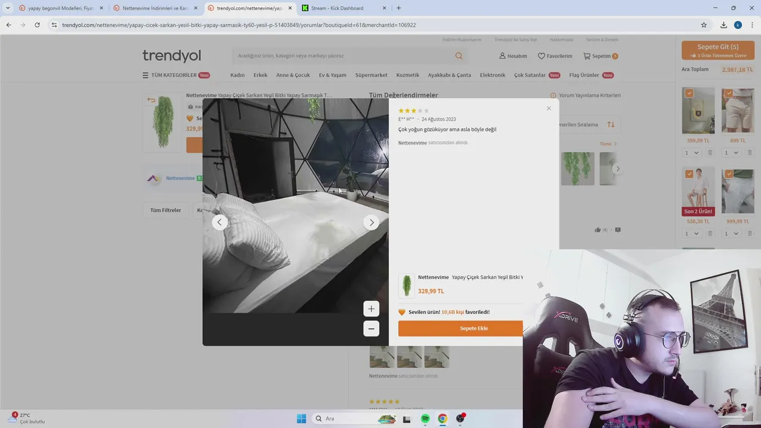Open quantity dropdown for 999,99 TL item

click(732, 234)
